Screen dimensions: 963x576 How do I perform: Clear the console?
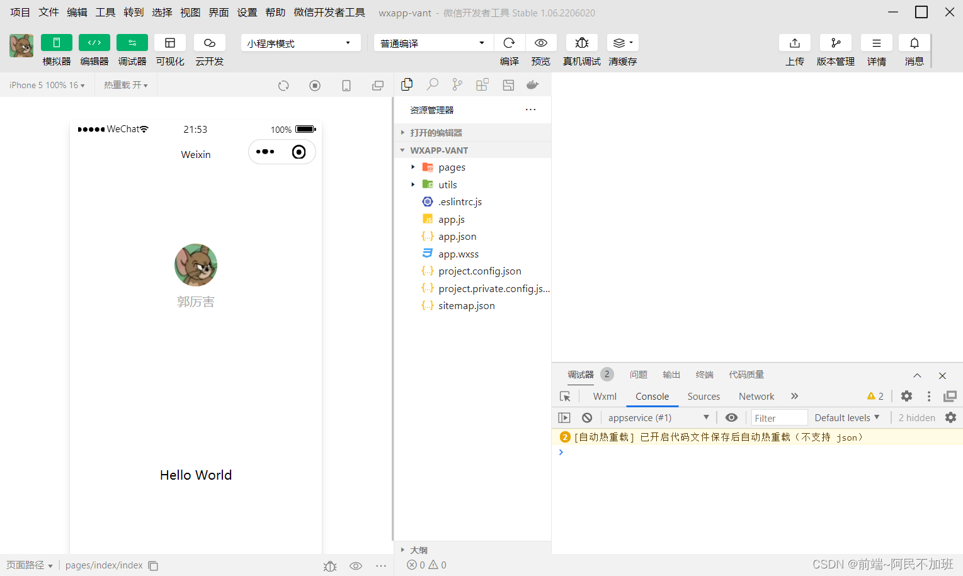point(587,417)
